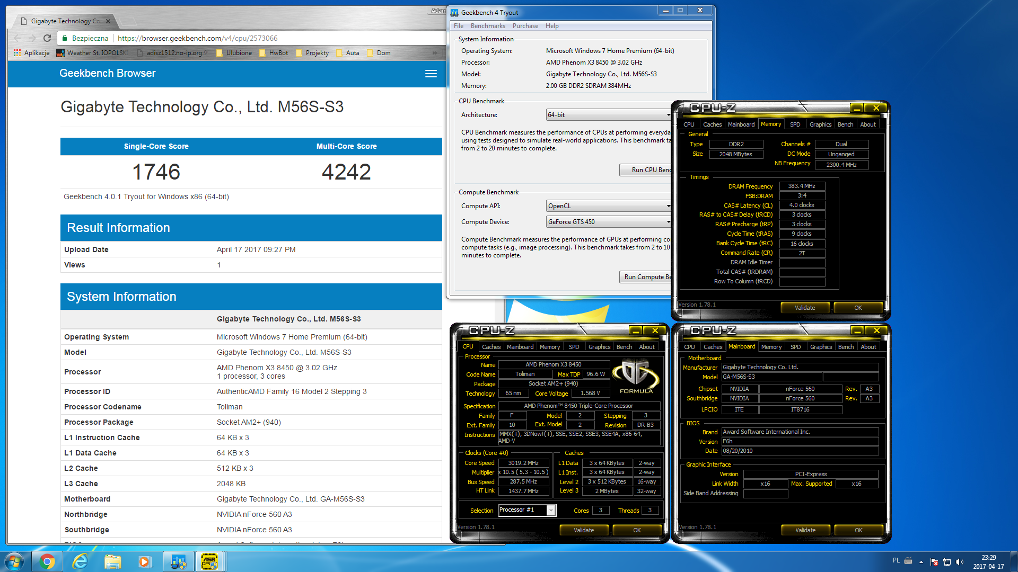
Task: Open the adisz1512.no-ip.org bookmark
Action: [x=172, y=53]
